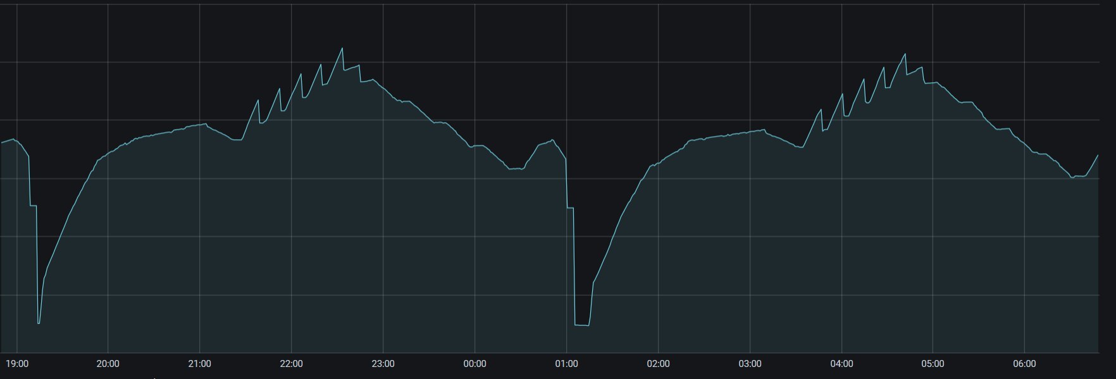
Task: Click the 06:00 time axis label
Action: click(x=1024, y=364)
